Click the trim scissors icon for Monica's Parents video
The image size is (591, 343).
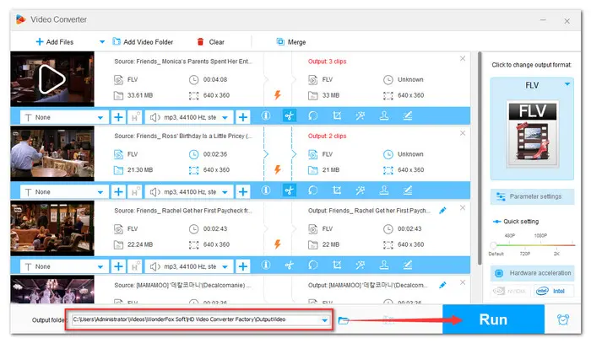tap(289, 117)
